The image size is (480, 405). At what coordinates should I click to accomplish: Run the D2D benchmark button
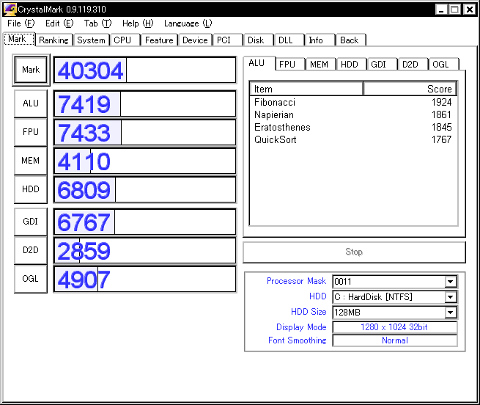[31, 250]
